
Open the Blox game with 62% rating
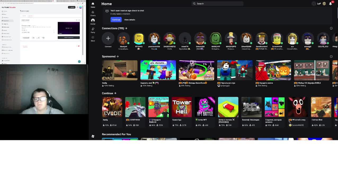pyautogui.click(x=321, y=107)
